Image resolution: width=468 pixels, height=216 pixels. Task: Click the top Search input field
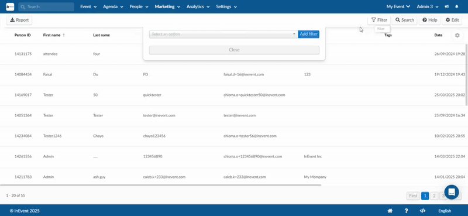coord(46,6)
